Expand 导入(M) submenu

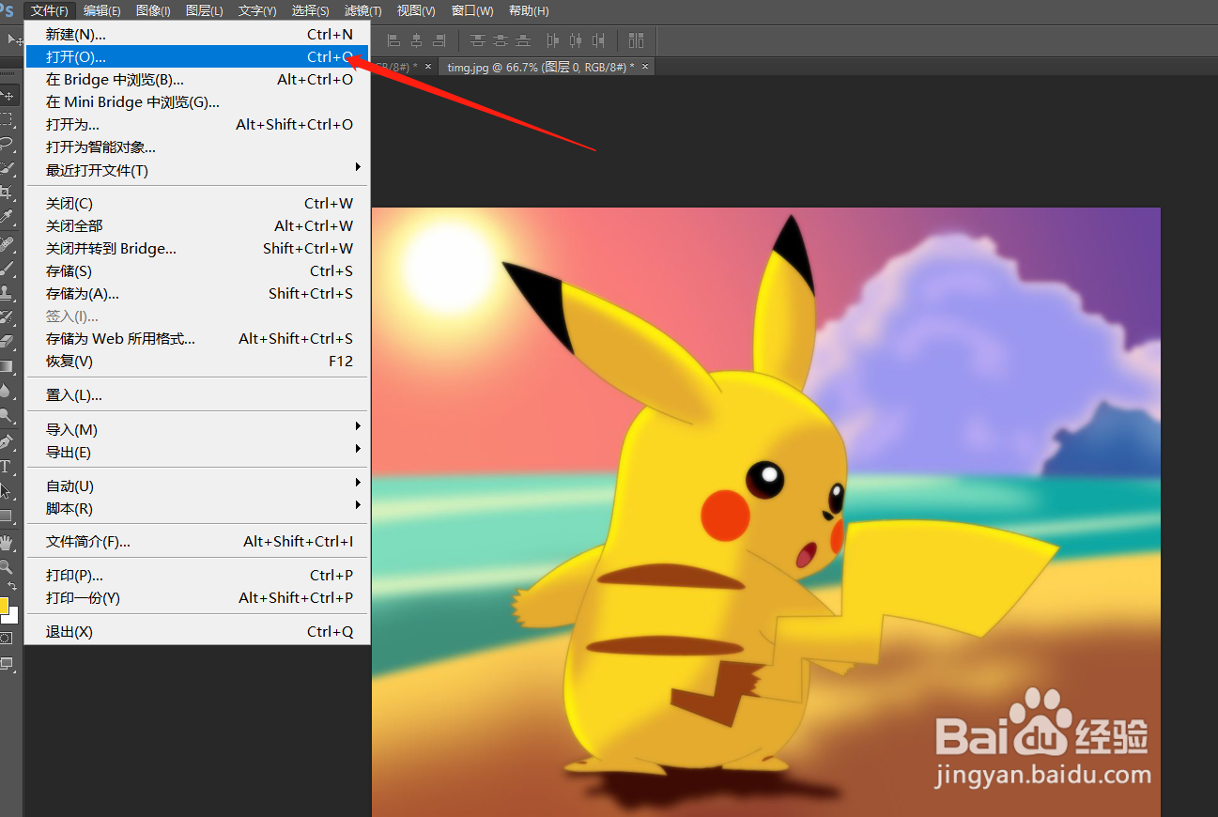tap(198, 429)
